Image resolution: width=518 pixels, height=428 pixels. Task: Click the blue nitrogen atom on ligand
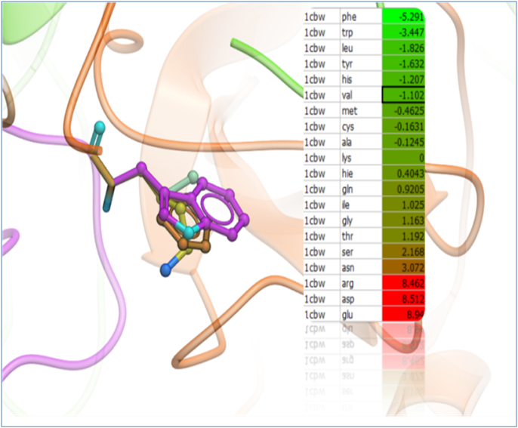(165, 269)
